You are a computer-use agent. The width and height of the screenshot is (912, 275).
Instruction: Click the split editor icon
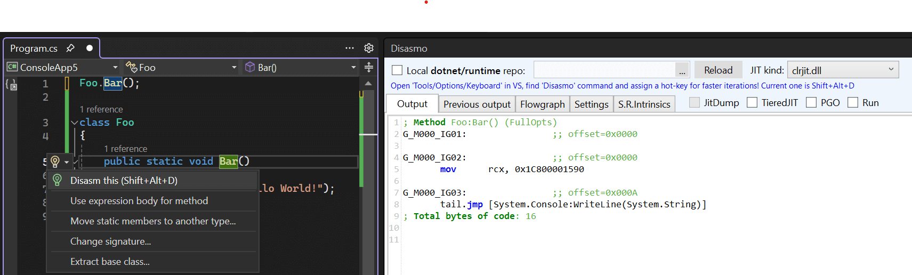click(x=369, y=67)
